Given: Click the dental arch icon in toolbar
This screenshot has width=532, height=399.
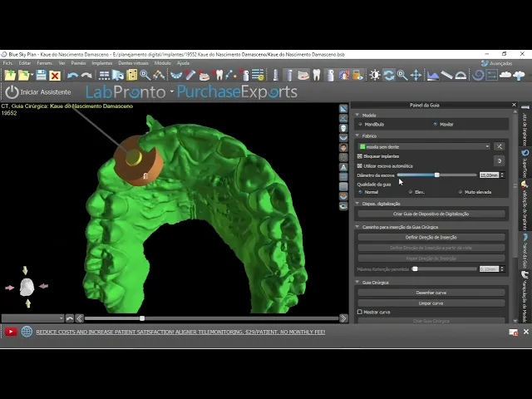Looking at the screenshot, I should 175,75.
